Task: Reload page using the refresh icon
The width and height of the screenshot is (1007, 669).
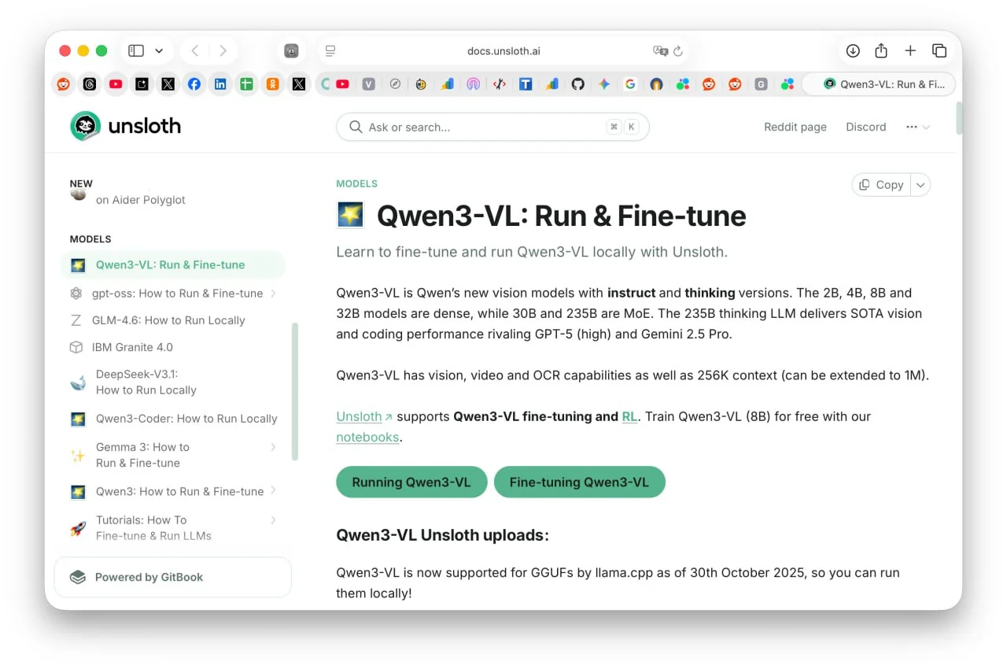Action: pyautogui.click(x=677, y=51)
